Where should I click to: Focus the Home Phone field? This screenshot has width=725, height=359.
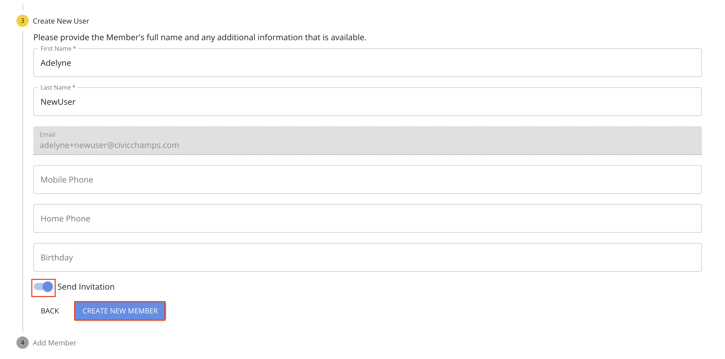tap(367, 218)
